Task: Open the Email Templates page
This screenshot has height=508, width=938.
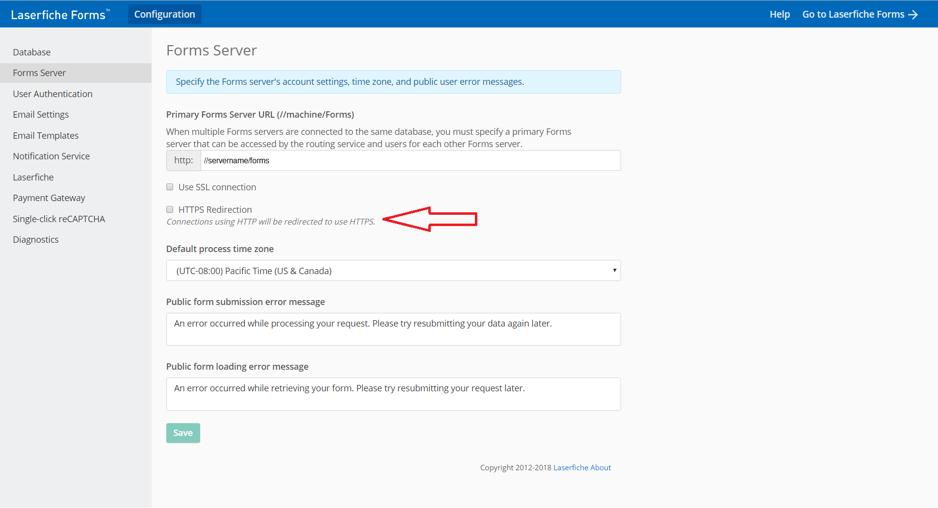Action: click(x=46, y=136)
